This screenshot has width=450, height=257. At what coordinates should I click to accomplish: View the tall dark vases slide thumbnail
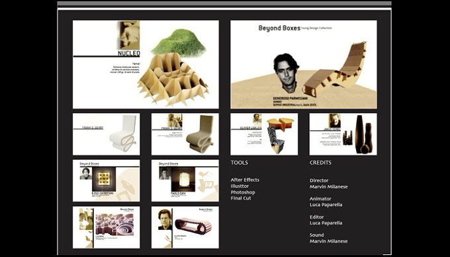coord(343,134)
